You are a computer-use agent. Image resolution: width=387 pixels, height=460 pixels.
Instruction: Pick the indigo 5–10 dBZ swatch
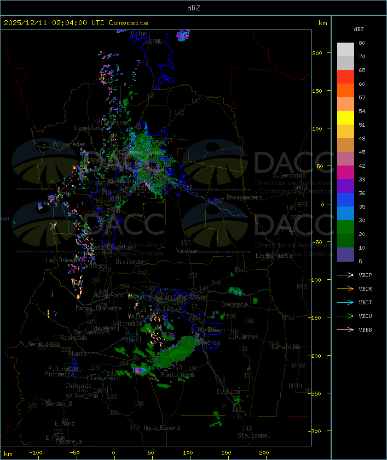tap(345, 254)
